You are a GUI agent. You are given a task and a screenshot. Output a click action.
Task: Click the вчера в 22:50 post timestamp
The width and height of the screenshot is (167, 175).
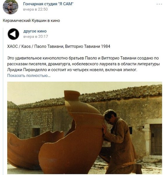35,9
